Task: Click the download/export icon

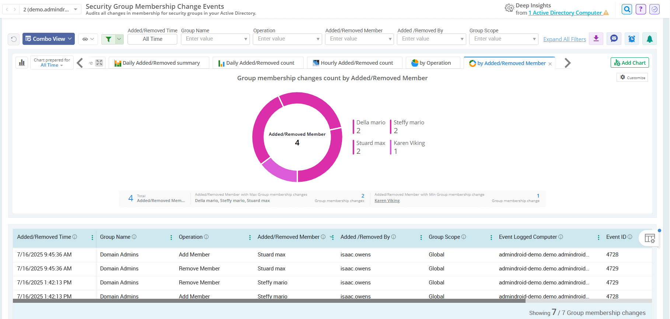Action: pos(596,39)
